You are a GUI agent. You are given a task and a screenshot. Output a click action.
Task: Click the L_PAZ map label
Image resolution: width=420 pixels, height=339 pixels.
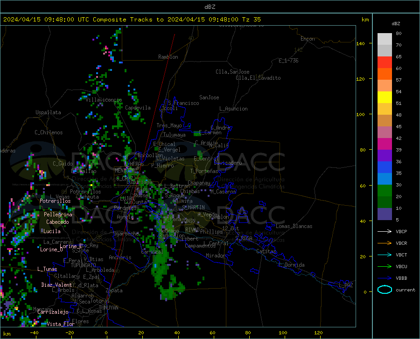point(346,285)
